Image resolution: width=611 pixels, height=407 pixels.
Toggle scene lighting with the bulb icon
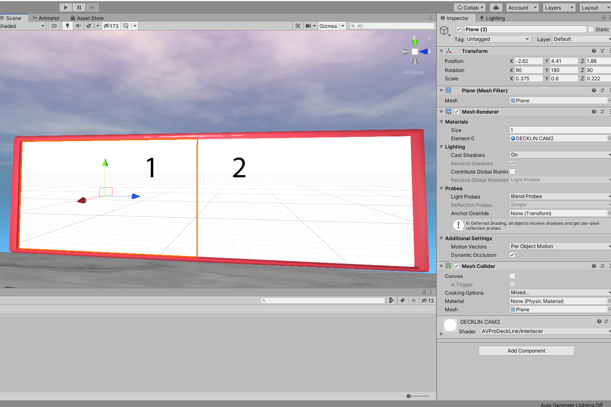[67, 26]
